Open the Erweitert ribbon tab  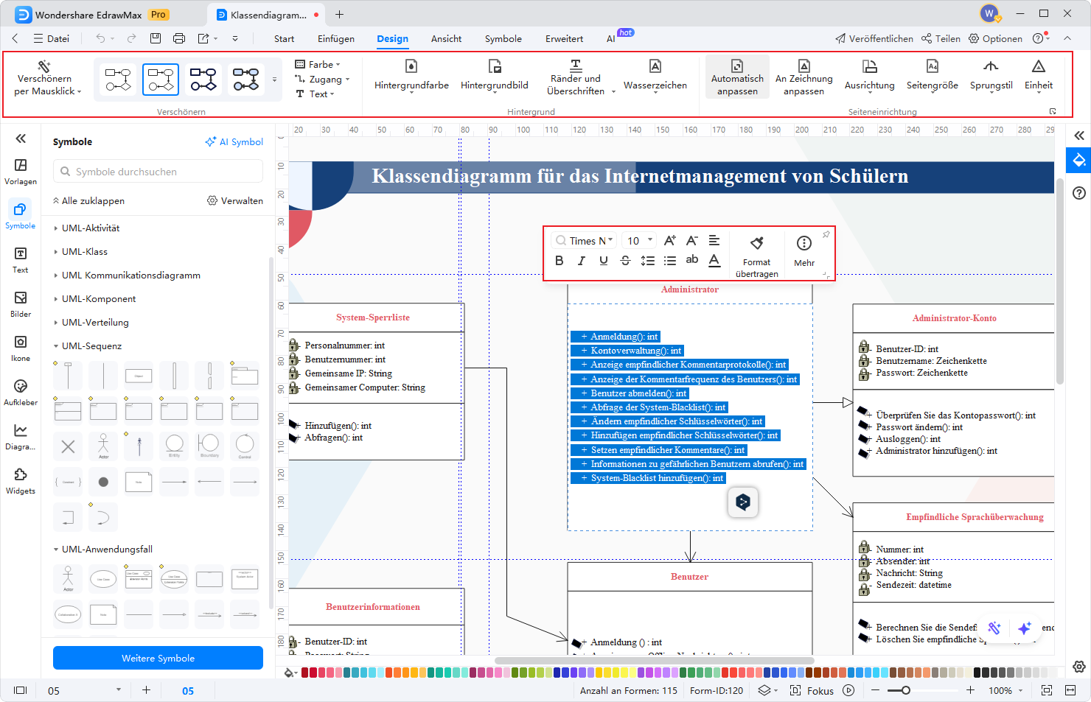tap(564, 39)
